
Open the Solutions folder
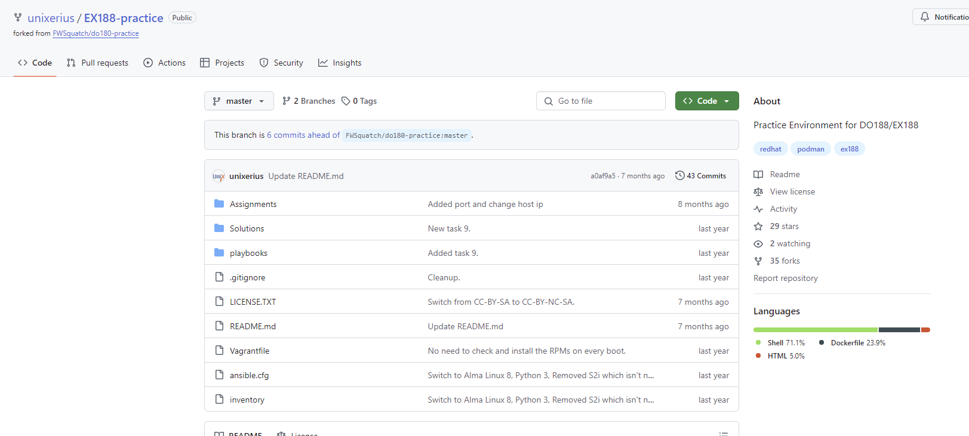pos(247,228)
